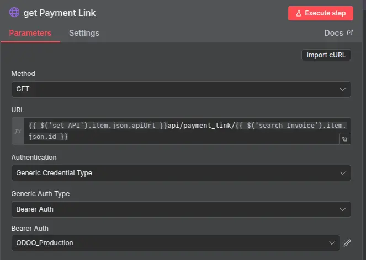The height and width of the screenshot is (260, 366).
Task: Click inside the URL expression field
Action: pos(182,131)
